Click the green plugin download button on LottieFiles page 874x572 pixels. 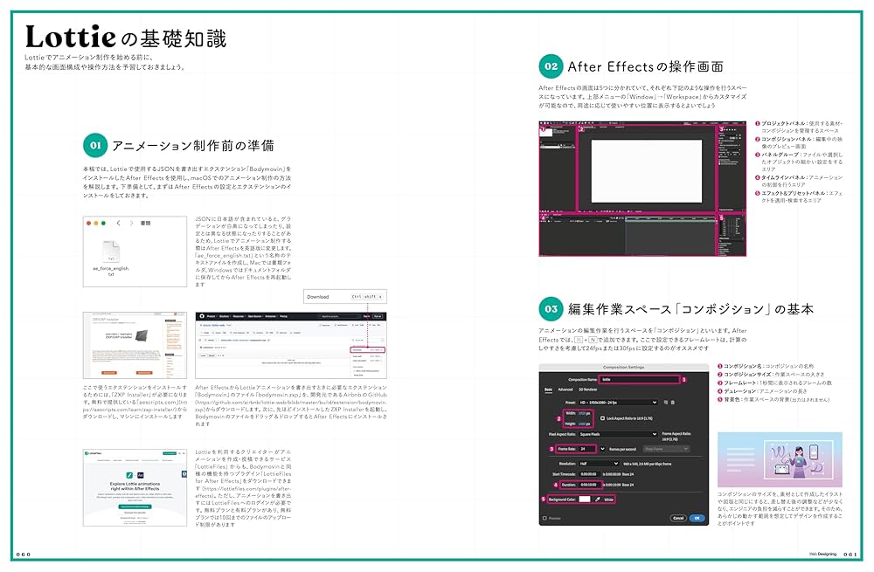point(135,507)
